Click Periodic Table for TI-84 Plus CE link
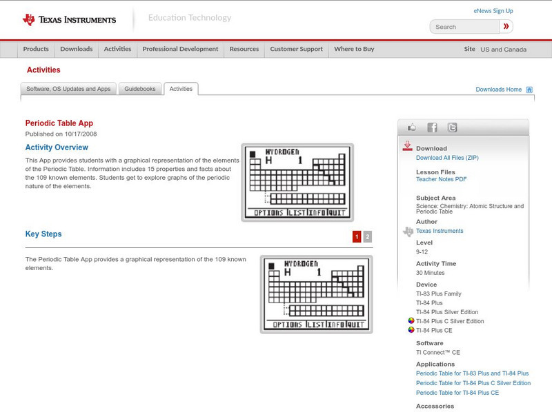The height and width of the screenshot is (412, 552). click(x=456, y=392)
